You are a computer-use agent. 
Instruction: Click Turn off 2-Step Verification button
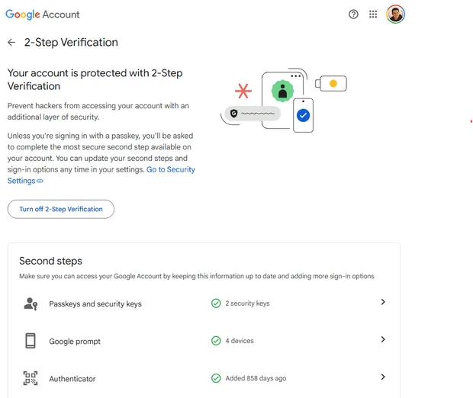click(x=61, y=209)
